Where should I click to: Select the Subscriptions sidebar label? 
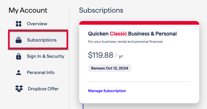[42, 40]
